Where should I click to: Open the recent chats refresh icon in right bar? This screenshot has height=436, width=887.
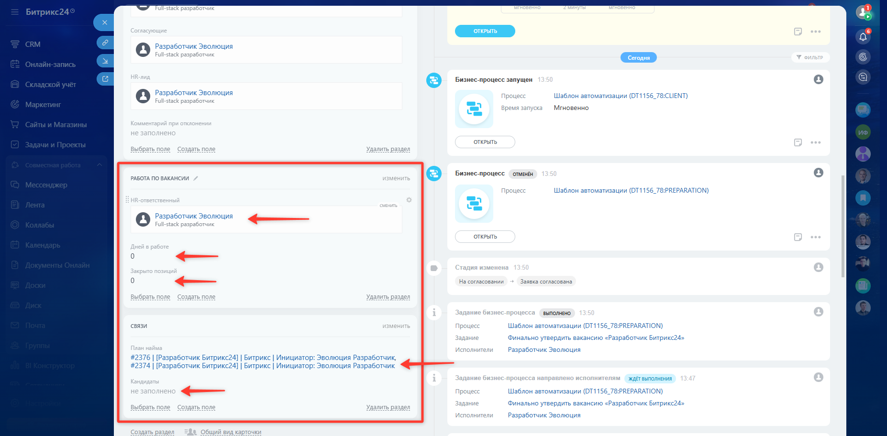tap(863, 77)
